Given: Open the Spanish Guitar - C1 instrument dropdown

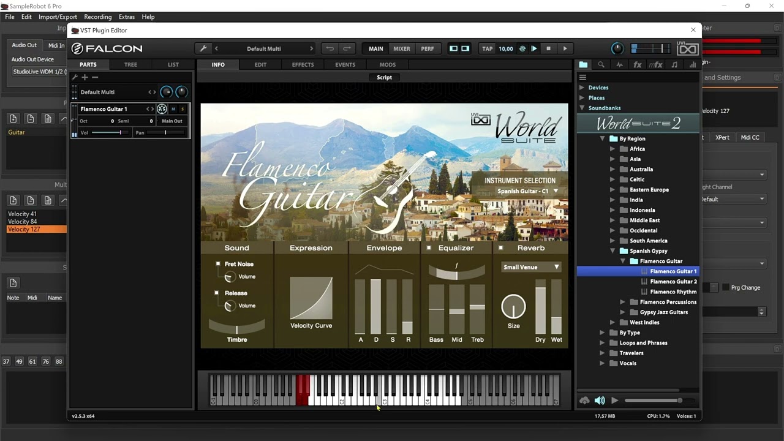Looking at the screenshot, I should (x=528, y=191).
